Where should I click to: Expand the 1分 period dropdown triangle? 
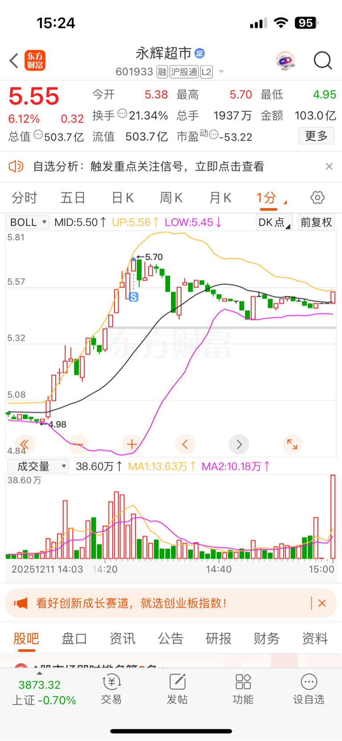285,203
